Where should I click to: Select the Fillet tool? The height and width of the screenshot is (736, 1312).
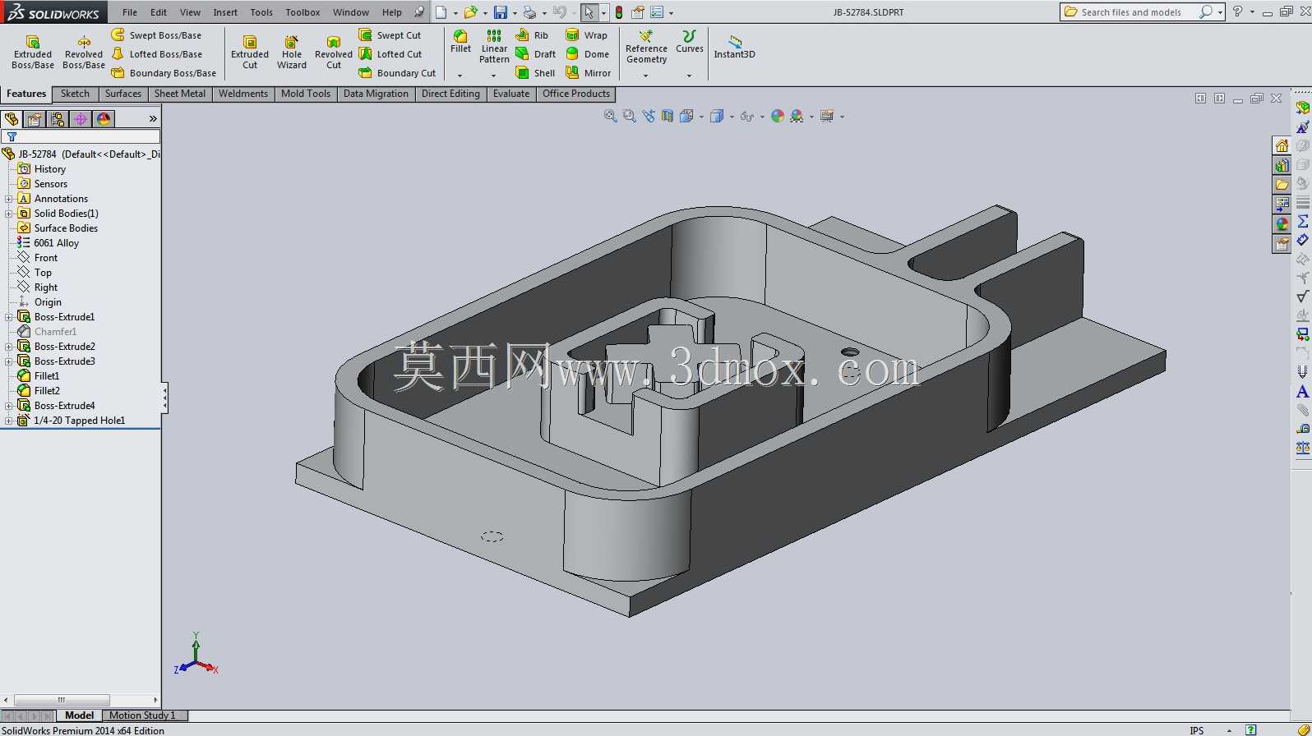click(x=460, y=42)
